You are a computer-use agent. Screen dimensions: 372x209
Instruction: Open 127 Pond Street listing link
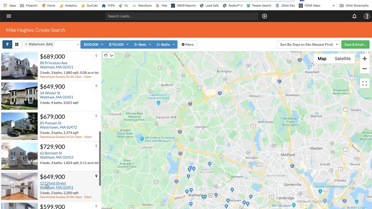pos(56,185)
